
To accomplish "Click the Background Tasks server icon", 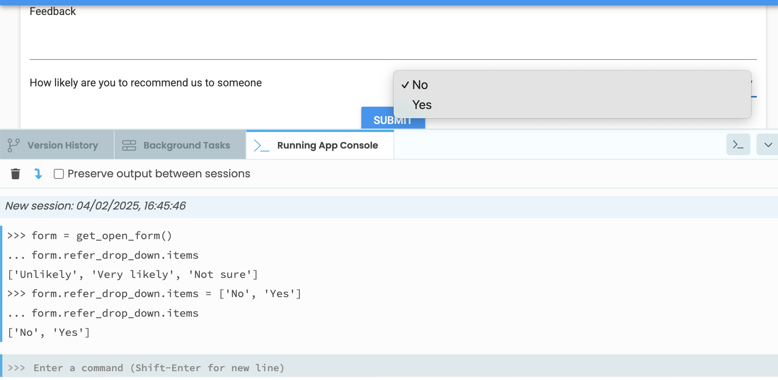I will (x=129, y=145).
